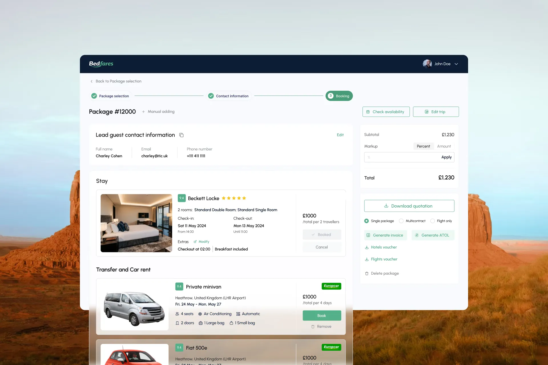Switch markup to Amount
Screen dimensions: 548x365
tap(444, 146)
